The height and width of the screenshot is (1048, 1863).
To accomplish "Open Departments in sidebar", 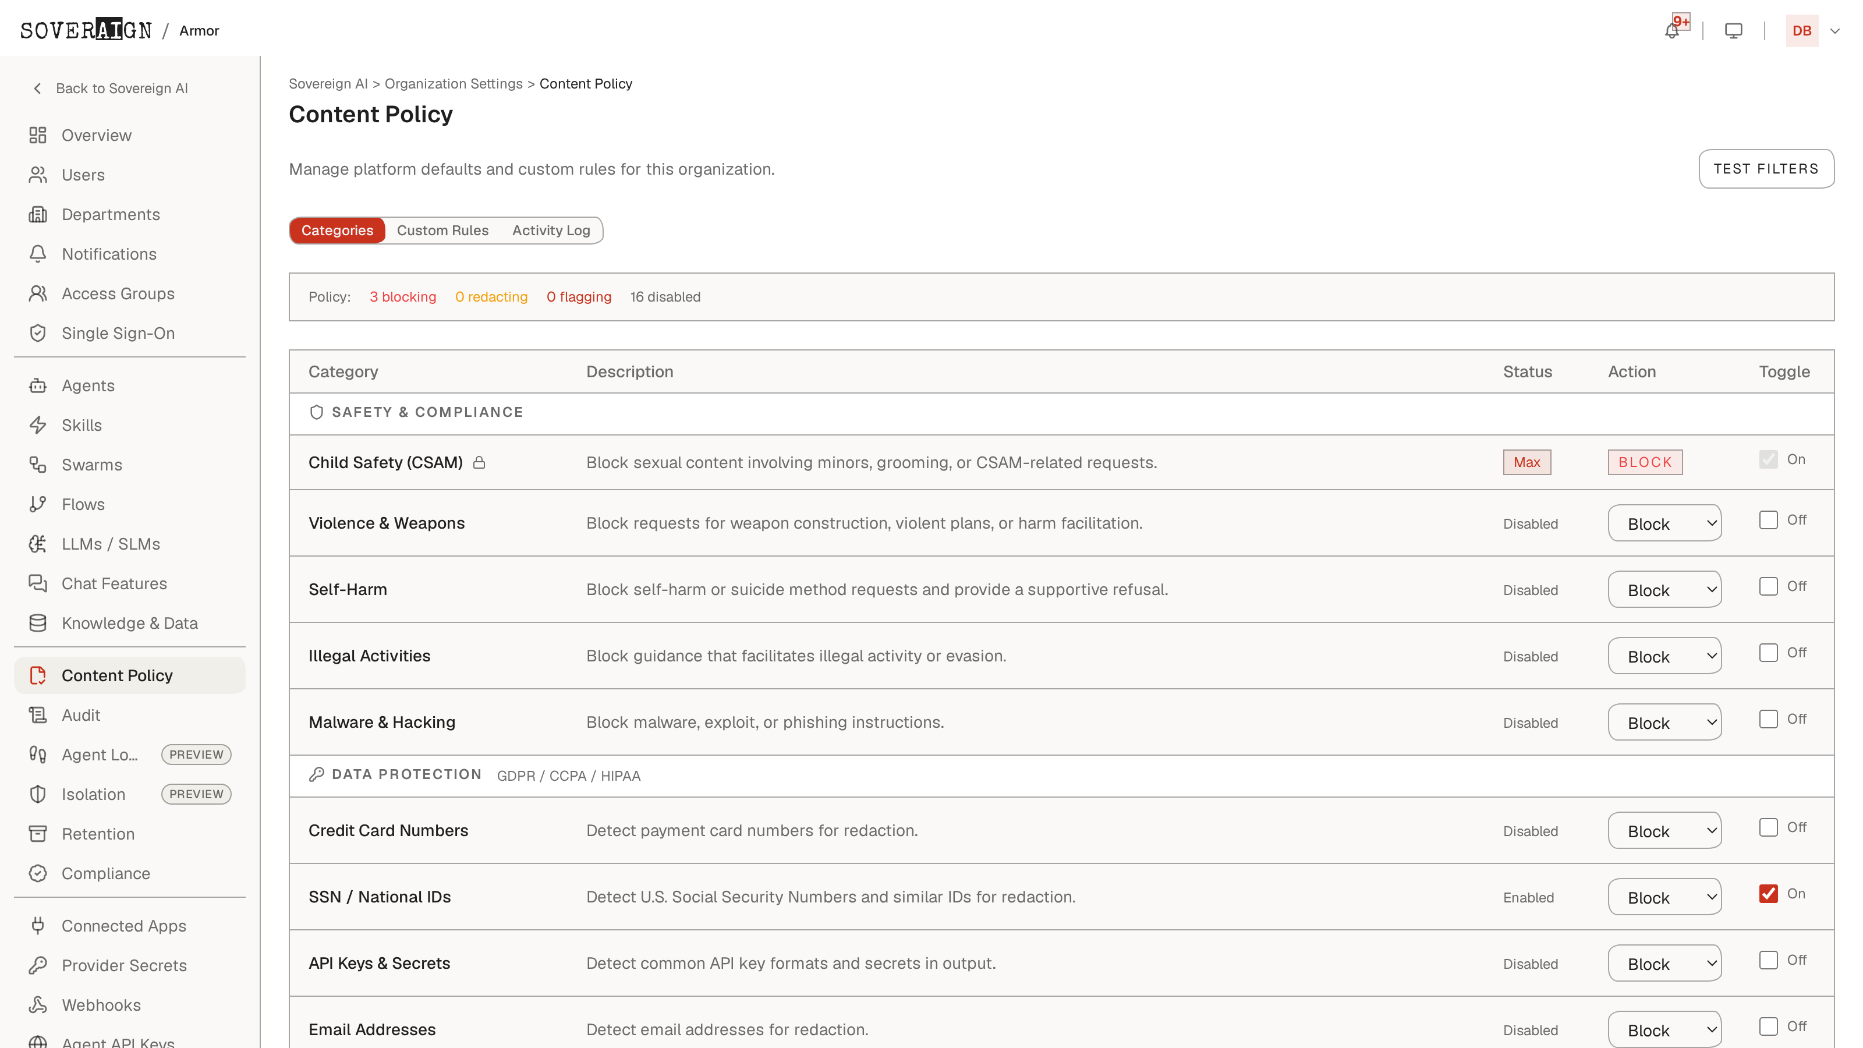I will pos(129,215).
